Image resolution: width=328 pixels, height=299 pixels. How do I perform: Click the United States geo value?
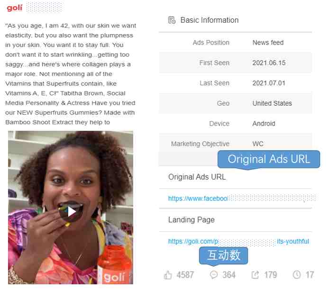[x=272, y=103]
